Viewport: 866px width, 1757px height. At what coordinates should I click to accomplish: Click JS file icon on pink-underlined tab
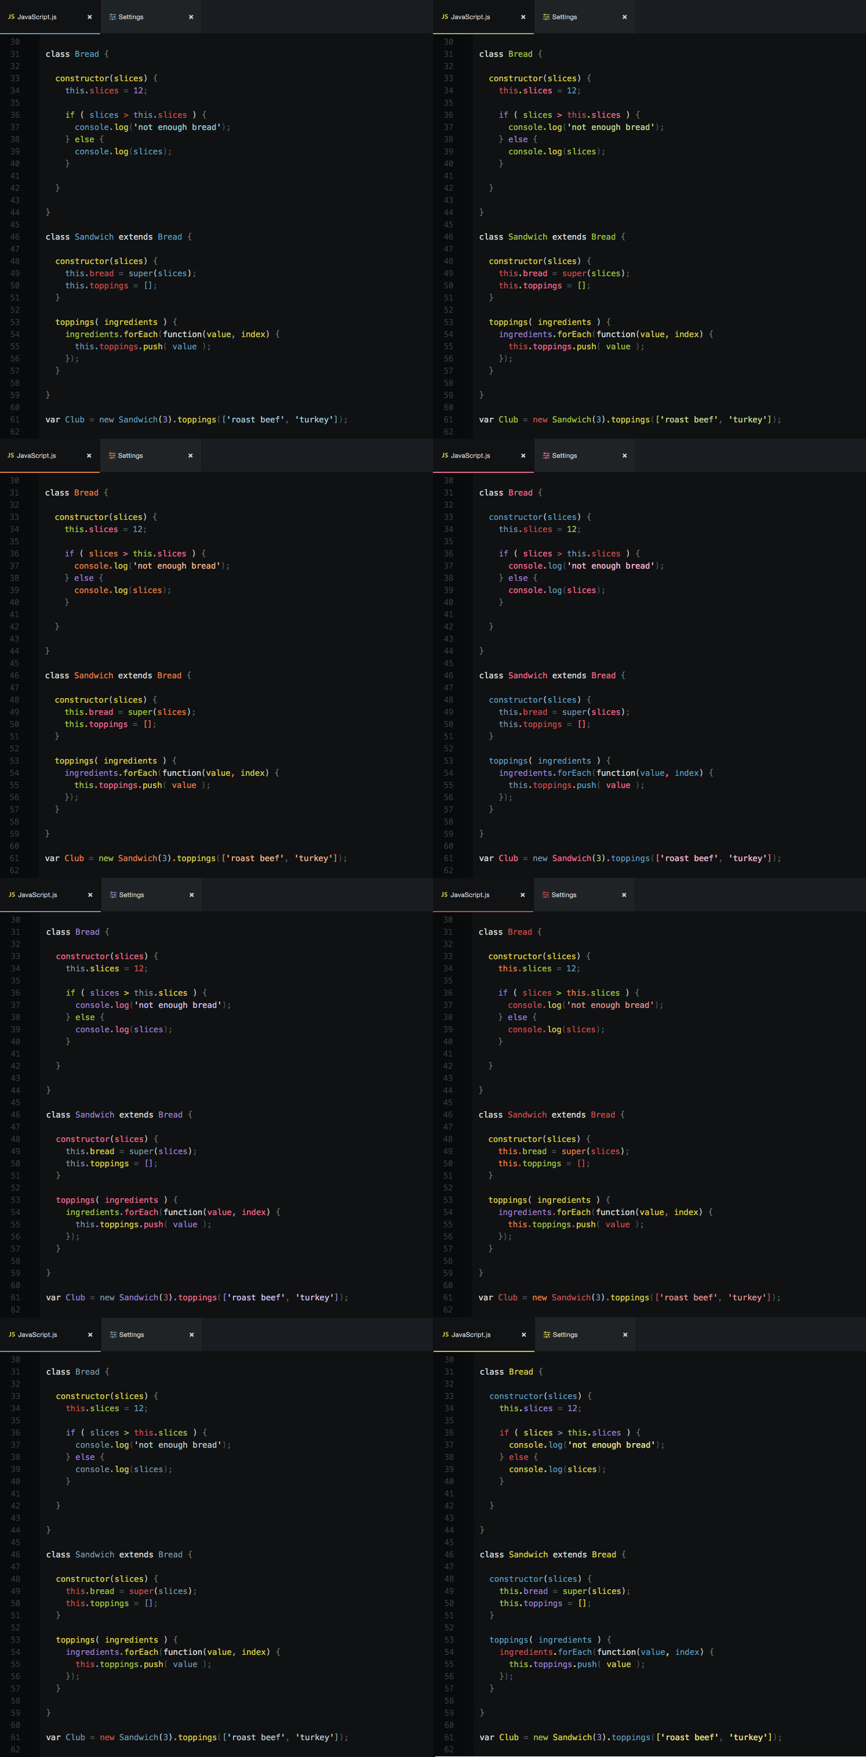point(445,455)
